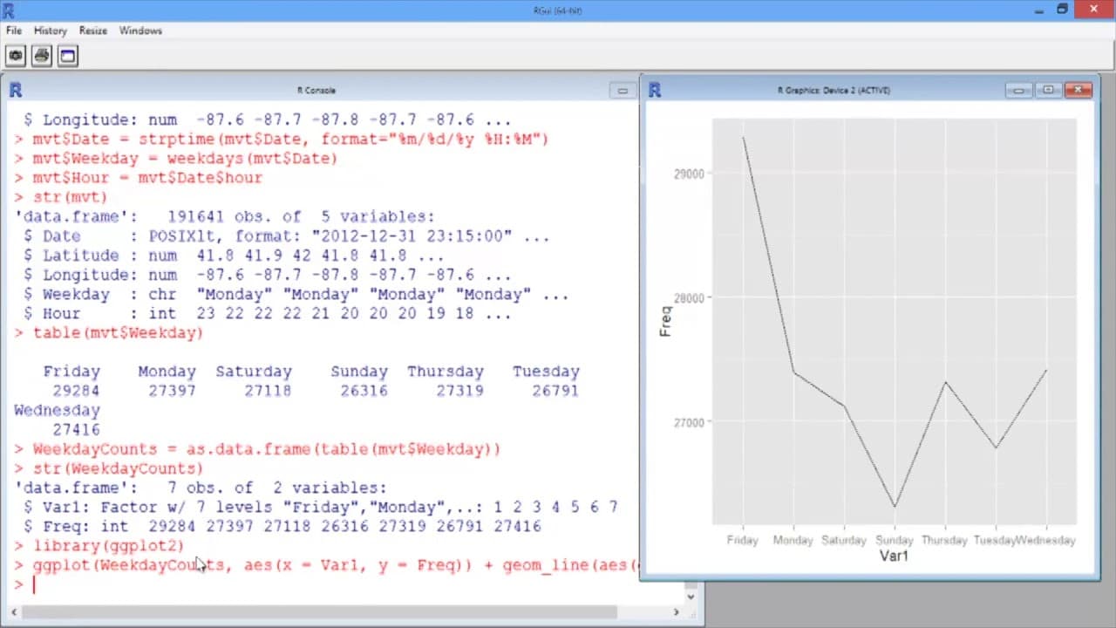Click the return focus to console icon
This screenshot has height=628, width=1116.
[x=68, y=56]
